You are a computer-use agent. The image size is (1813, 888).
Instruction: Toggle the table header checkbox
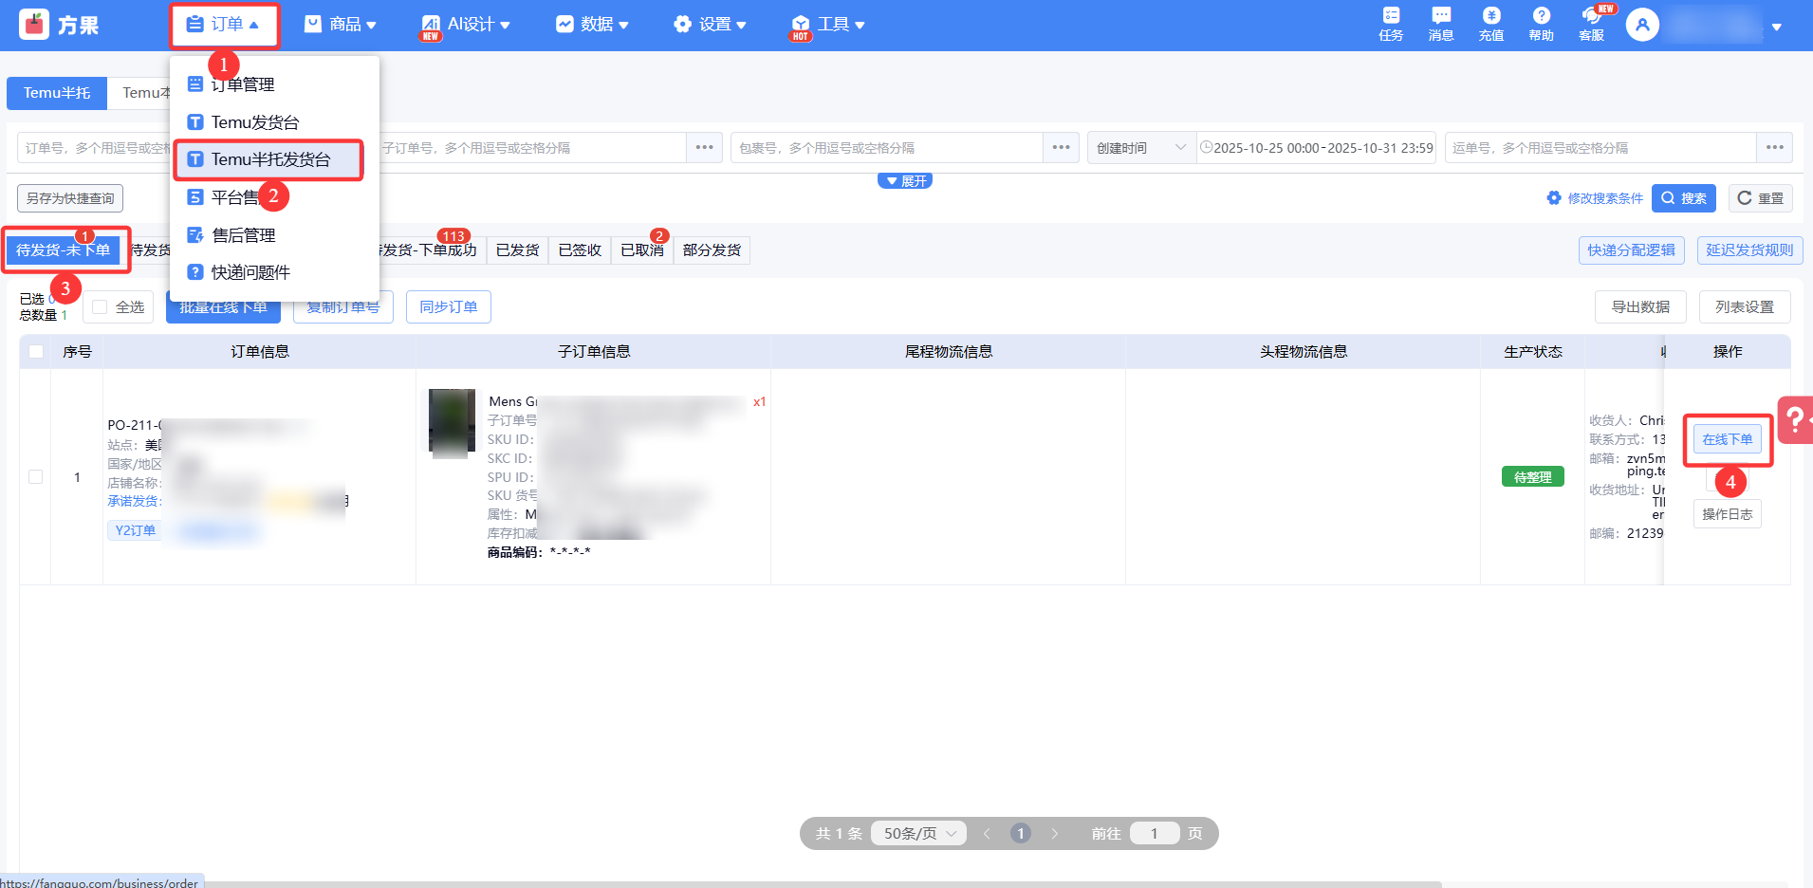36,352
